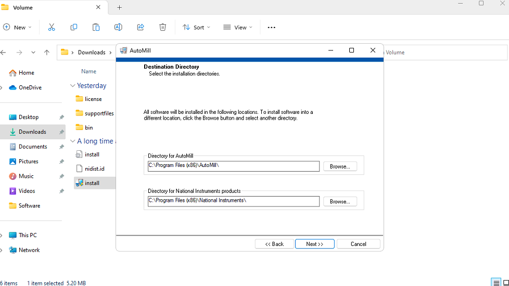Click the Rename icon in toolbar
Screen dimensions: 509x286
118,27
